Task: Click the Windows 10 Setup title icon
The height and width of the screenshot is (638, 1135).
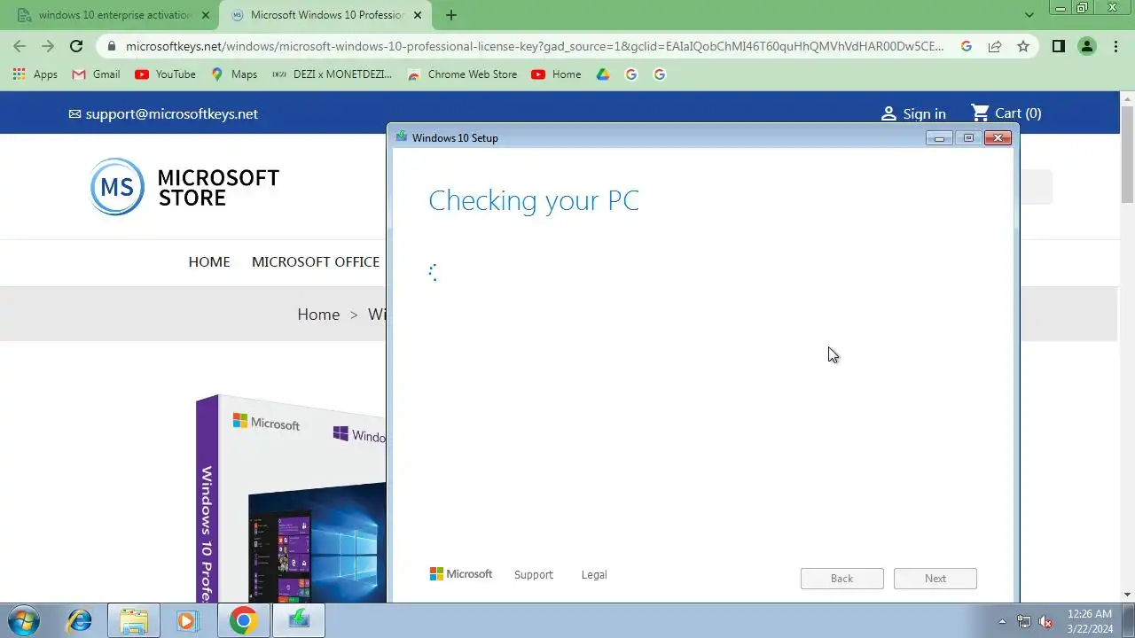Action: (x=402, y=137)
